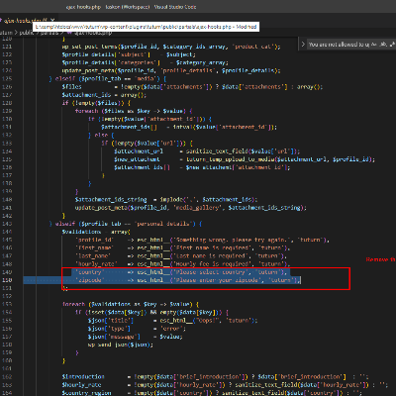Click the $attachment_ids = array() line

click(x=104, y=95)
